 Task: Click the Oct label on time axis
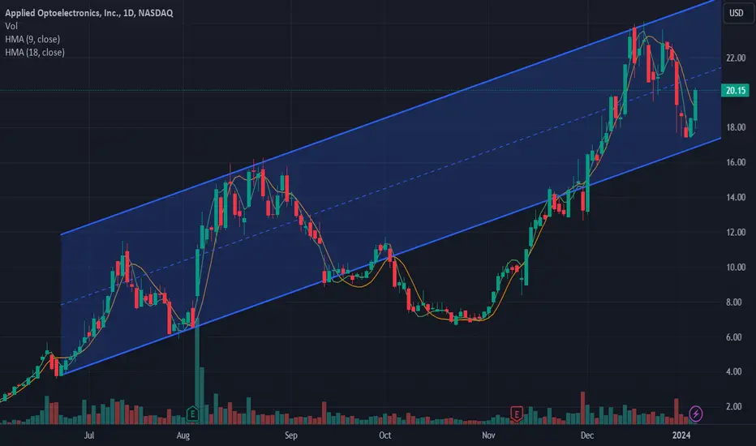(384, 435)
